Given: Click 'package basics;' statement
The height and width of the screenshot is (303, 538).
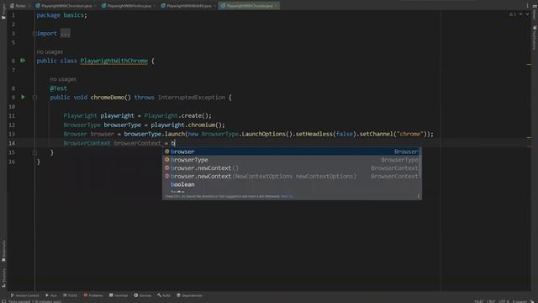Looking at the screenshot, I should [x=61, y=15].
